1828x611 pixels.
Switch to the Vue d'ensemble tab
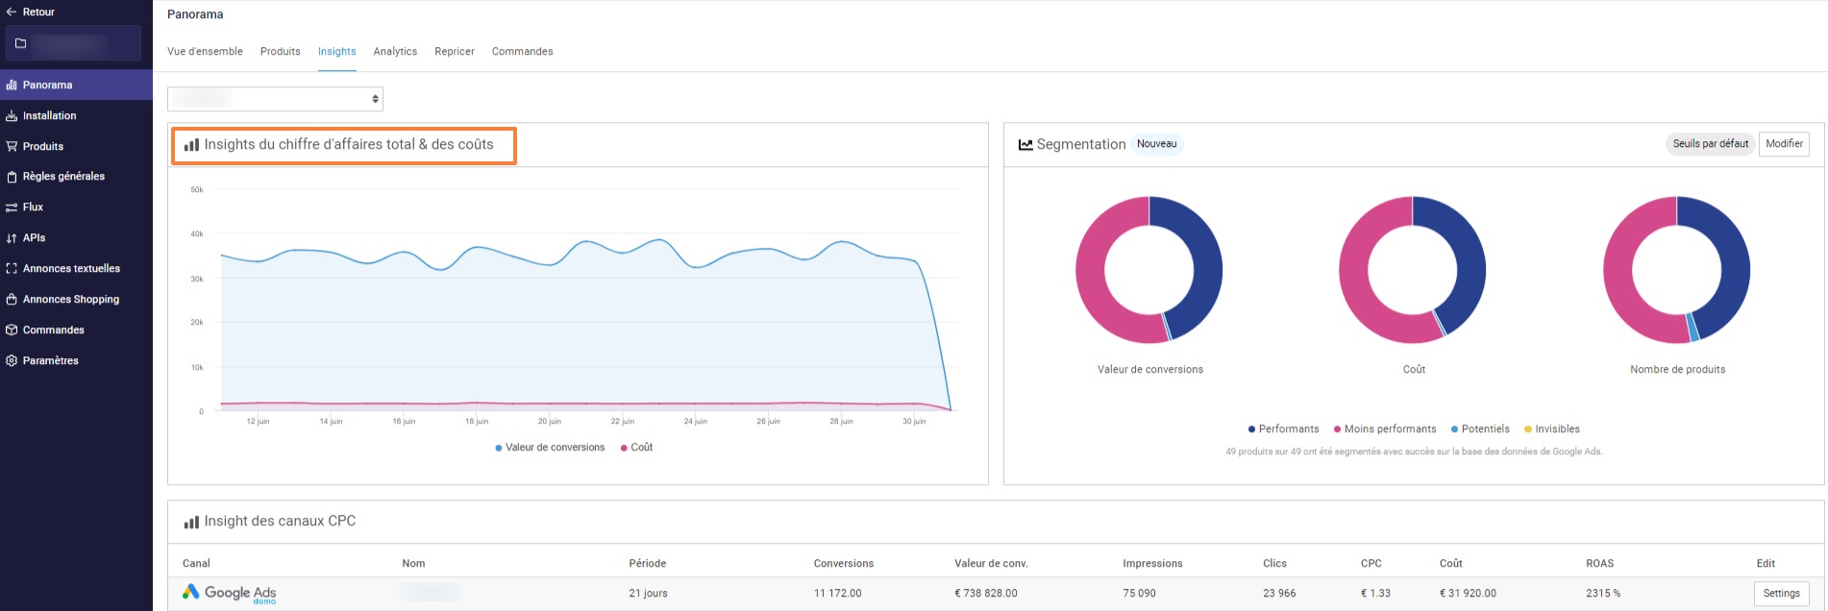click(x=205, y=51)
